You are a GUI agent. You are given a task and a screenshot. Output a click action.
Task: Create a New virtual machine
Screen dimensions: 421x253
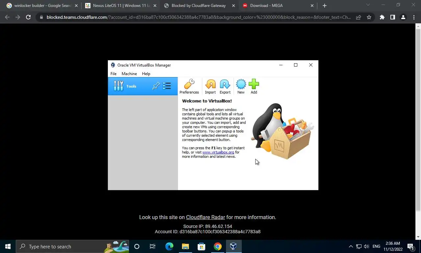click(241, 87)
